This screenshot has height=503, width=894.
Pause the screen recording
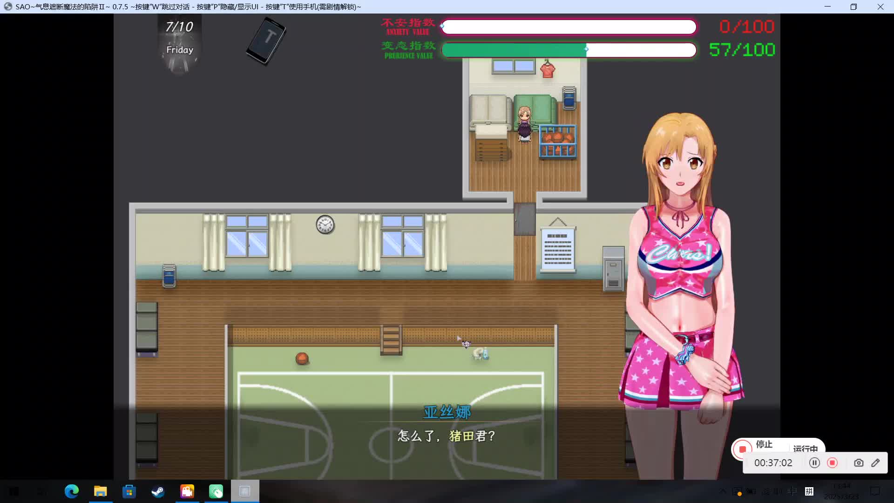[814, 463]
